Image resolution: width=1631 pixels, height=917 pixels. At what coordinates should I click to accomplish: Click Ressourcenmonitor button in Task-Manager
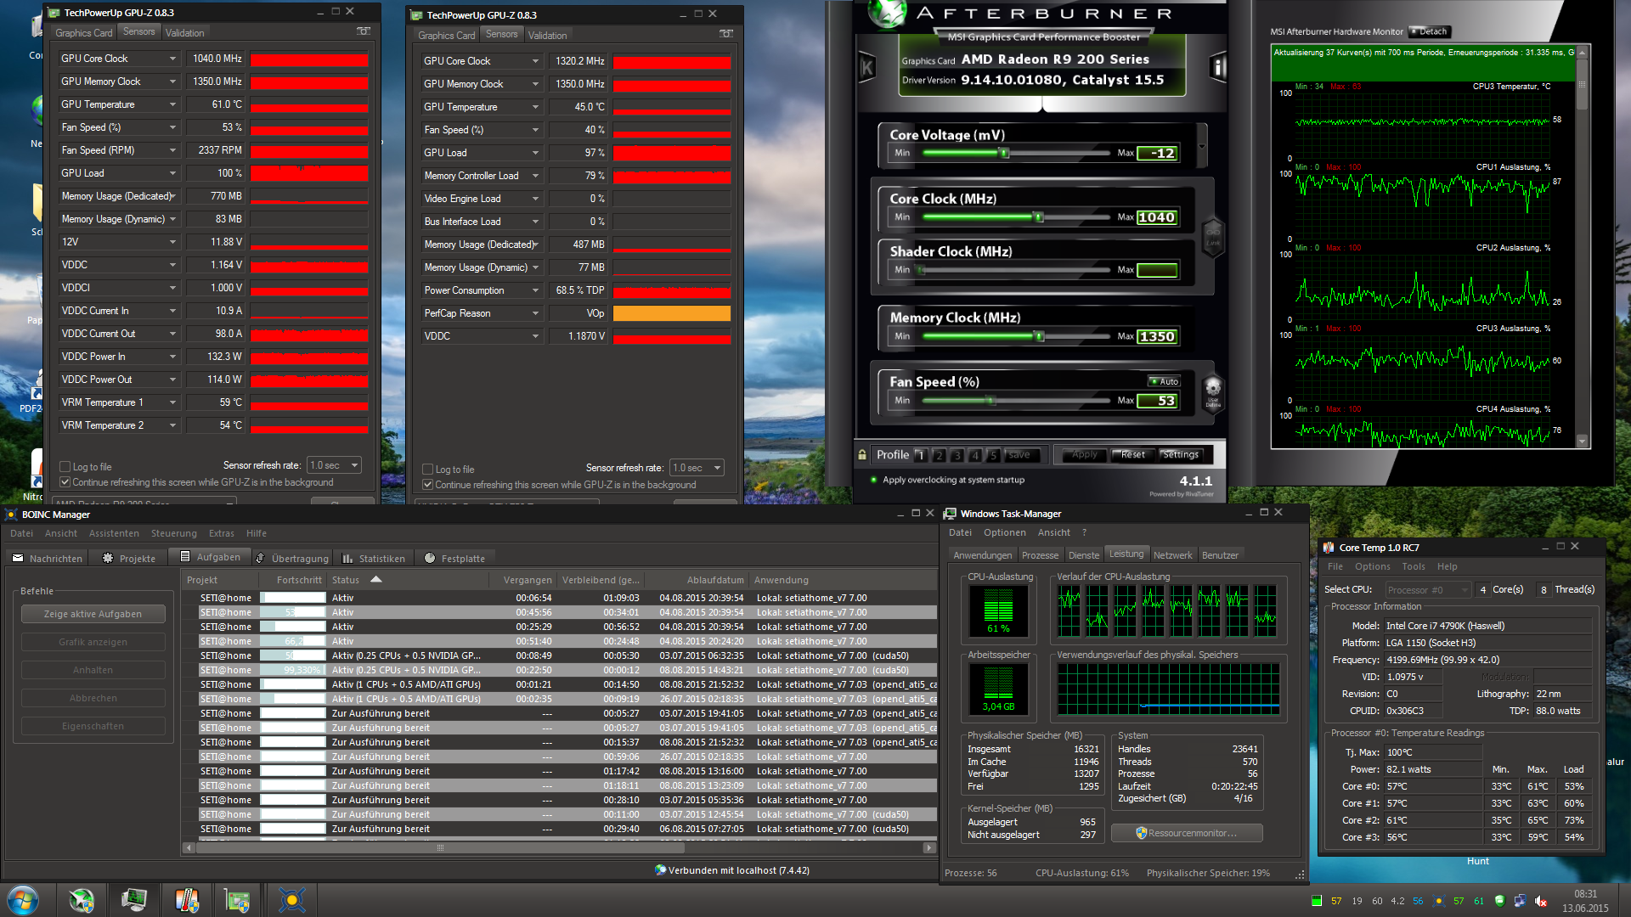(1187, 833)
